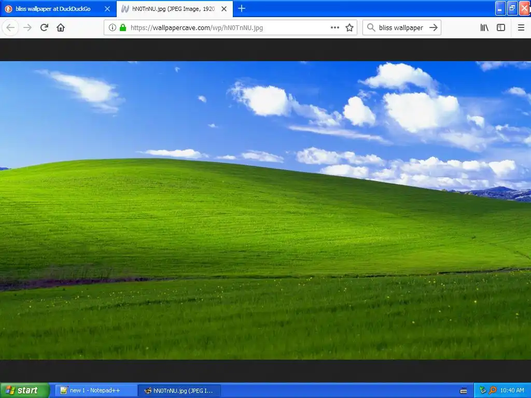531x398 pixels.
Task: Minimize the Firefox window
Action: [x=500, y=8]
